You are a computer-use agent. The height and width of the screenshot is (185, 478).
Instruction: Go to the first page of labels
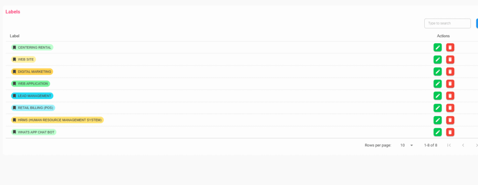click(x=449, y=145)
